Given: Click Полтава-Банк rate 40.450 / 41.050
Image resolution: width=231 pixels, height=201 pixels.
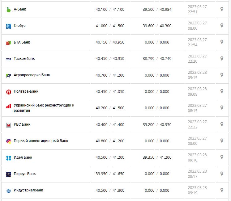Looking at the screenshot, I should pos(110,91).
